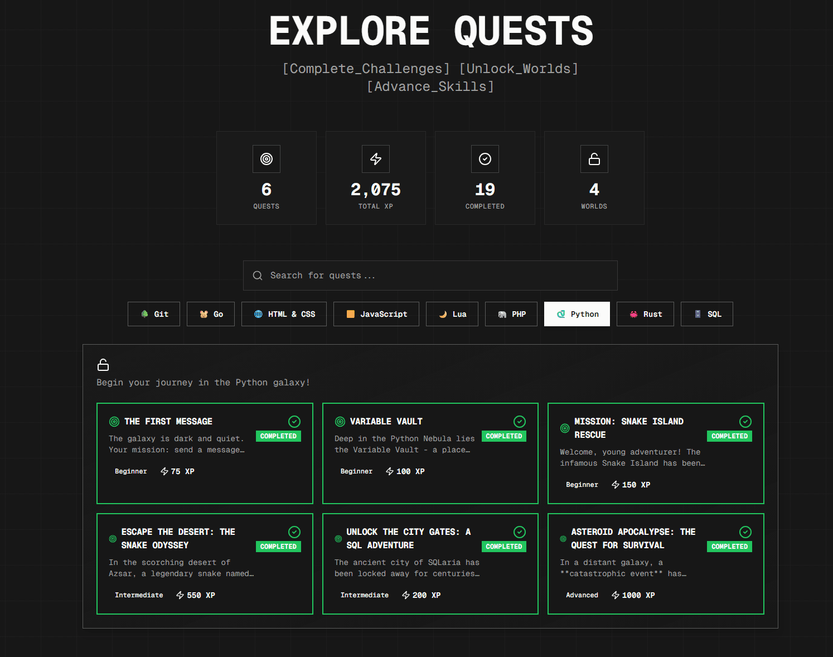Select the Python language filter
Image resolution: width=833 pixels, height=657 pixels.
tap(577, 314)
